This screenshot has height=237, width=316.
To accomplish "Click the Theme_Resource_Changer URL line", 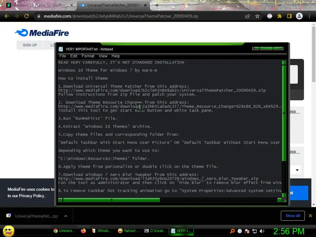I will point(170,106).
